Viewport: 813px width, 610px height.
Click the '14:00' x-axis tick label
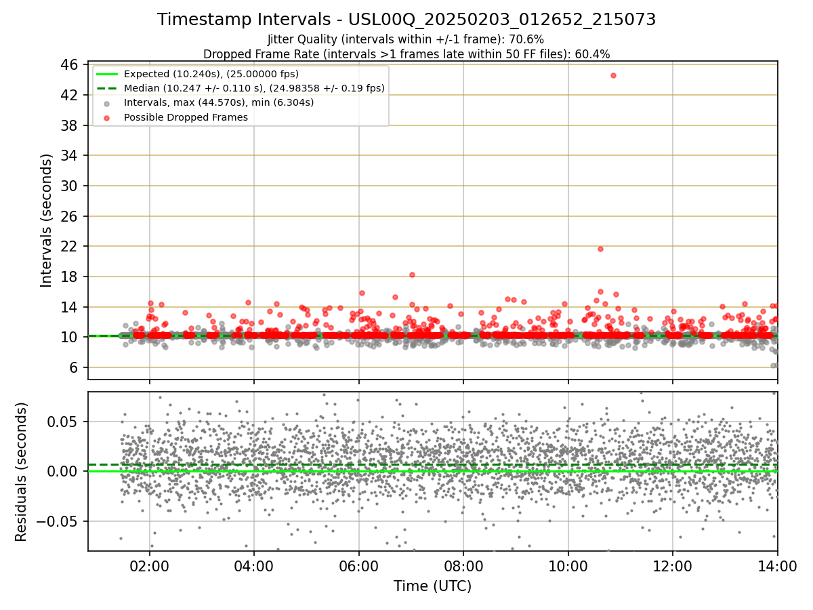pos(777,567)
